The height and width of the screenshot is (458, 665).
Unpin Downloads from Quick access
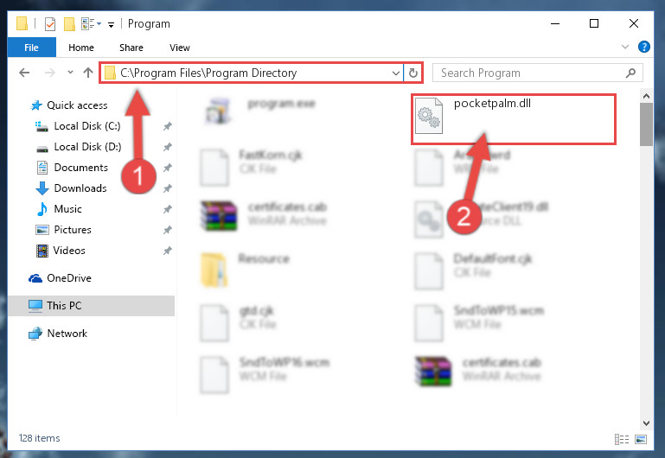click(168, 188)
